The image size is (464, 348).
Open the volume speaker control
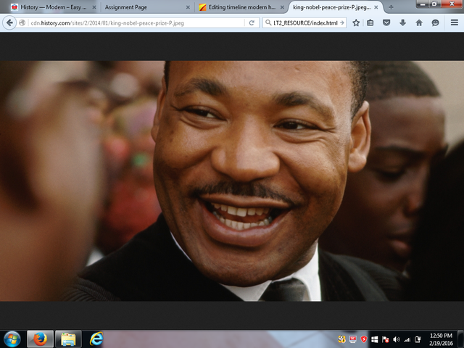tap(397, 339)
